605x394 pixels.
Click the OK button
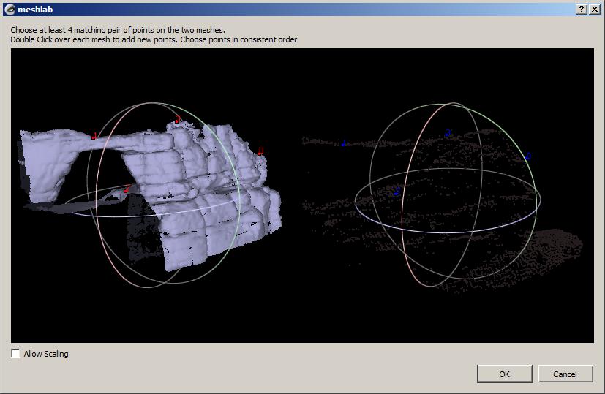(x=505, y=374)
